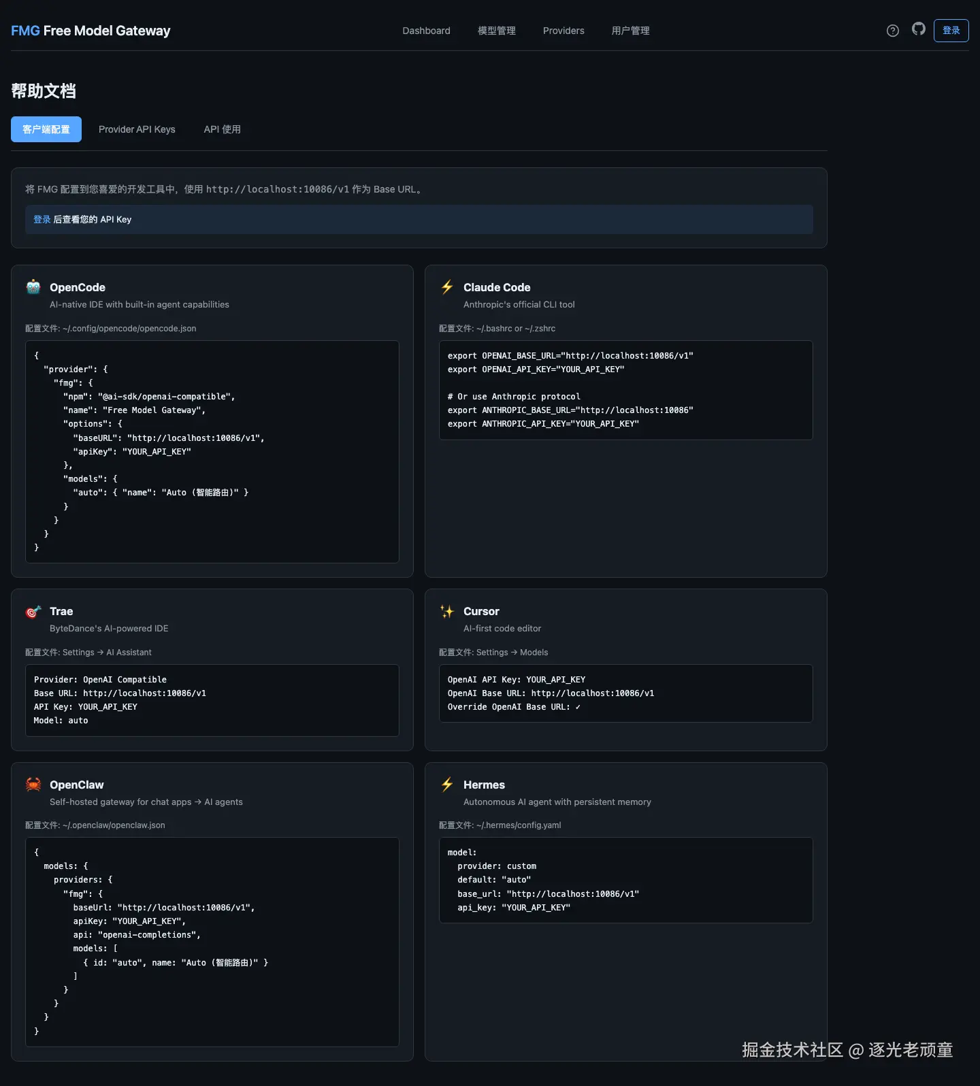This screenshot has height=1086, width=980.
Task: Open the Dashboard menu item
Action: [x=426, y=31]
